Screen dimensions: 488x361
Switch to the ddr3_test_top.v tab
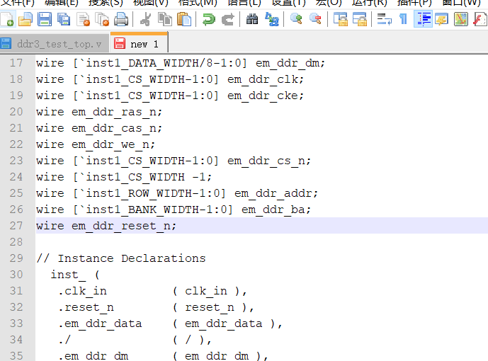(x=55, y=44)
